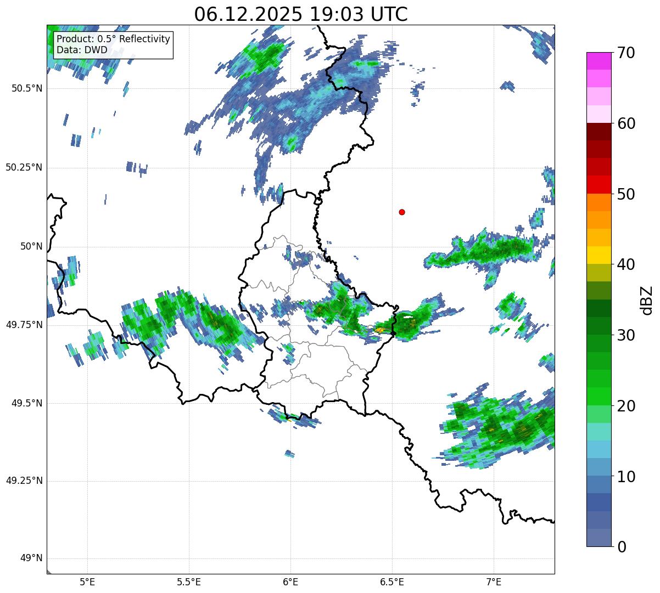Click the colorbar '30' tick label
660x593 pixels.
coord(626,336)
